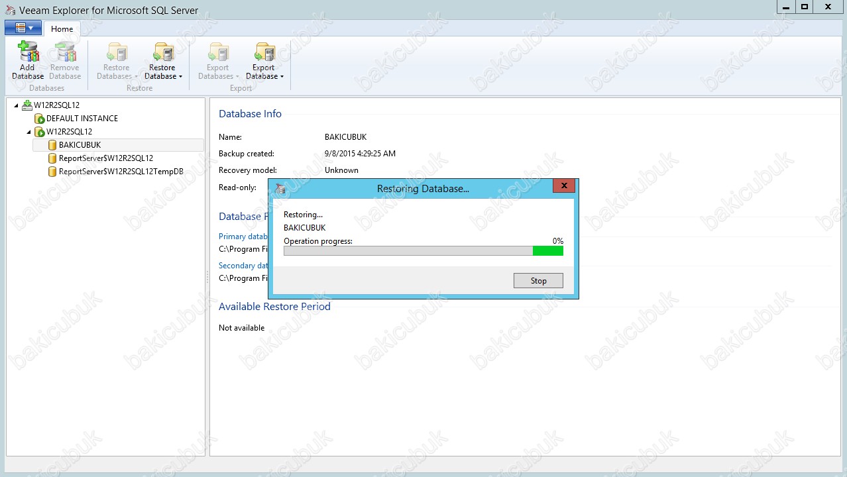Click the Veeam Explorer title bar icon
Viewport: 847px width, 477px height.
(x=10, y=10)
